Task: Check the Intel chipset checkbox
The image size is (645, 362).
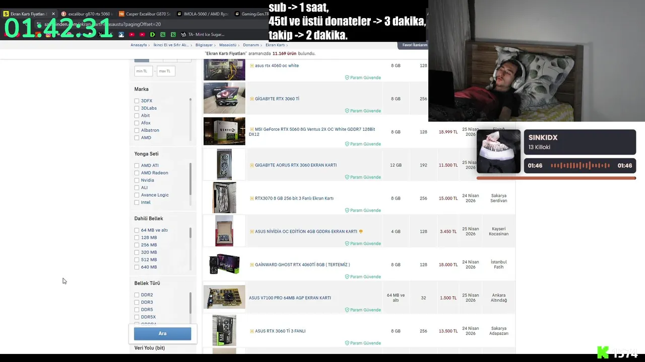Action: tap(137, 202)
